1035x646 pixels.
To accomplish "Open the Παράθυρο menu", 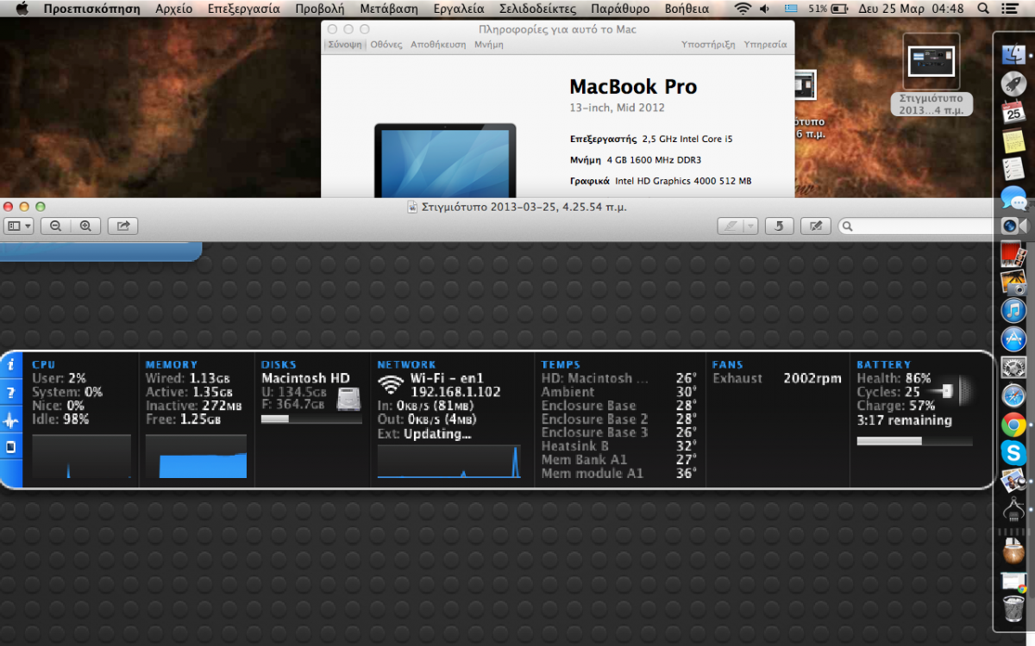I will pos(620,9).
